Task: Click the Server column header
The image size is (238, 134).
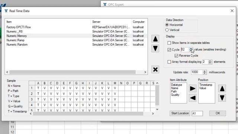Action: 111,22
